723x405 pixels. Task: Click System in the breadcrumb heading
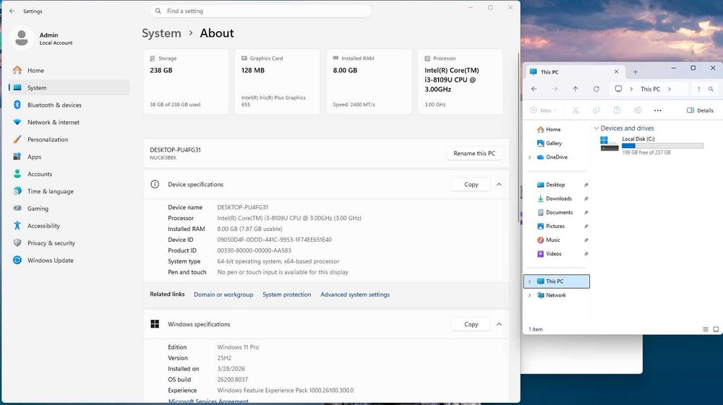coord(161,33)
